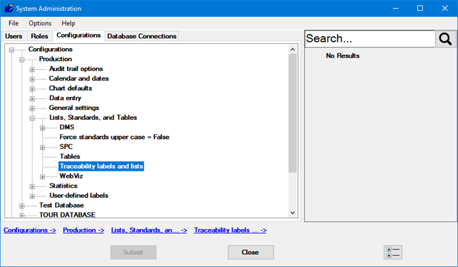Expand the WebViz tree node

43,177
